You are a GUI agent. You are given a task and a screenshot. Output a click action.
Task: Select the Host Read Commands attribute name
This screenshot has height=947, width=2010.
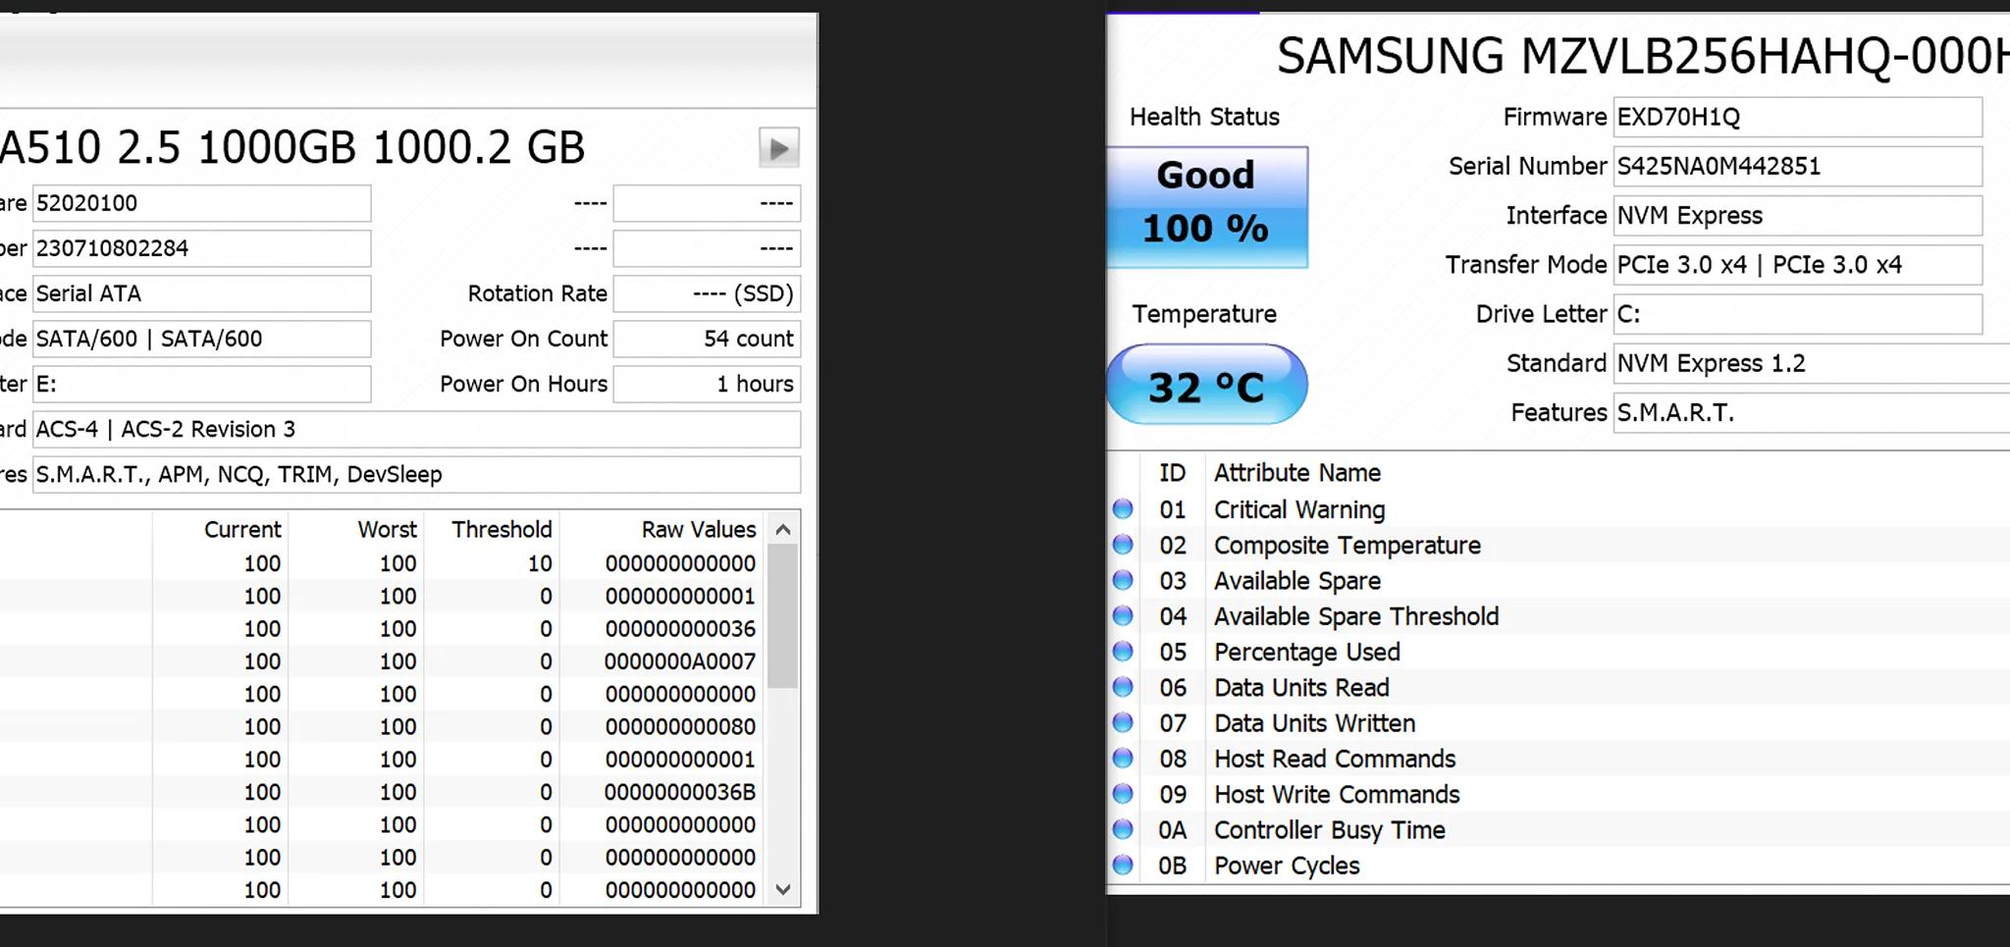tap(1335, 759)
